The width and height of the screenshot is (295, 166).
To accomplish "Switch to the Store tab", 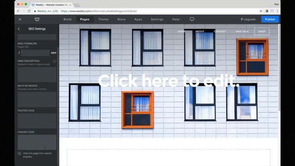I will [x=121, y=19].
